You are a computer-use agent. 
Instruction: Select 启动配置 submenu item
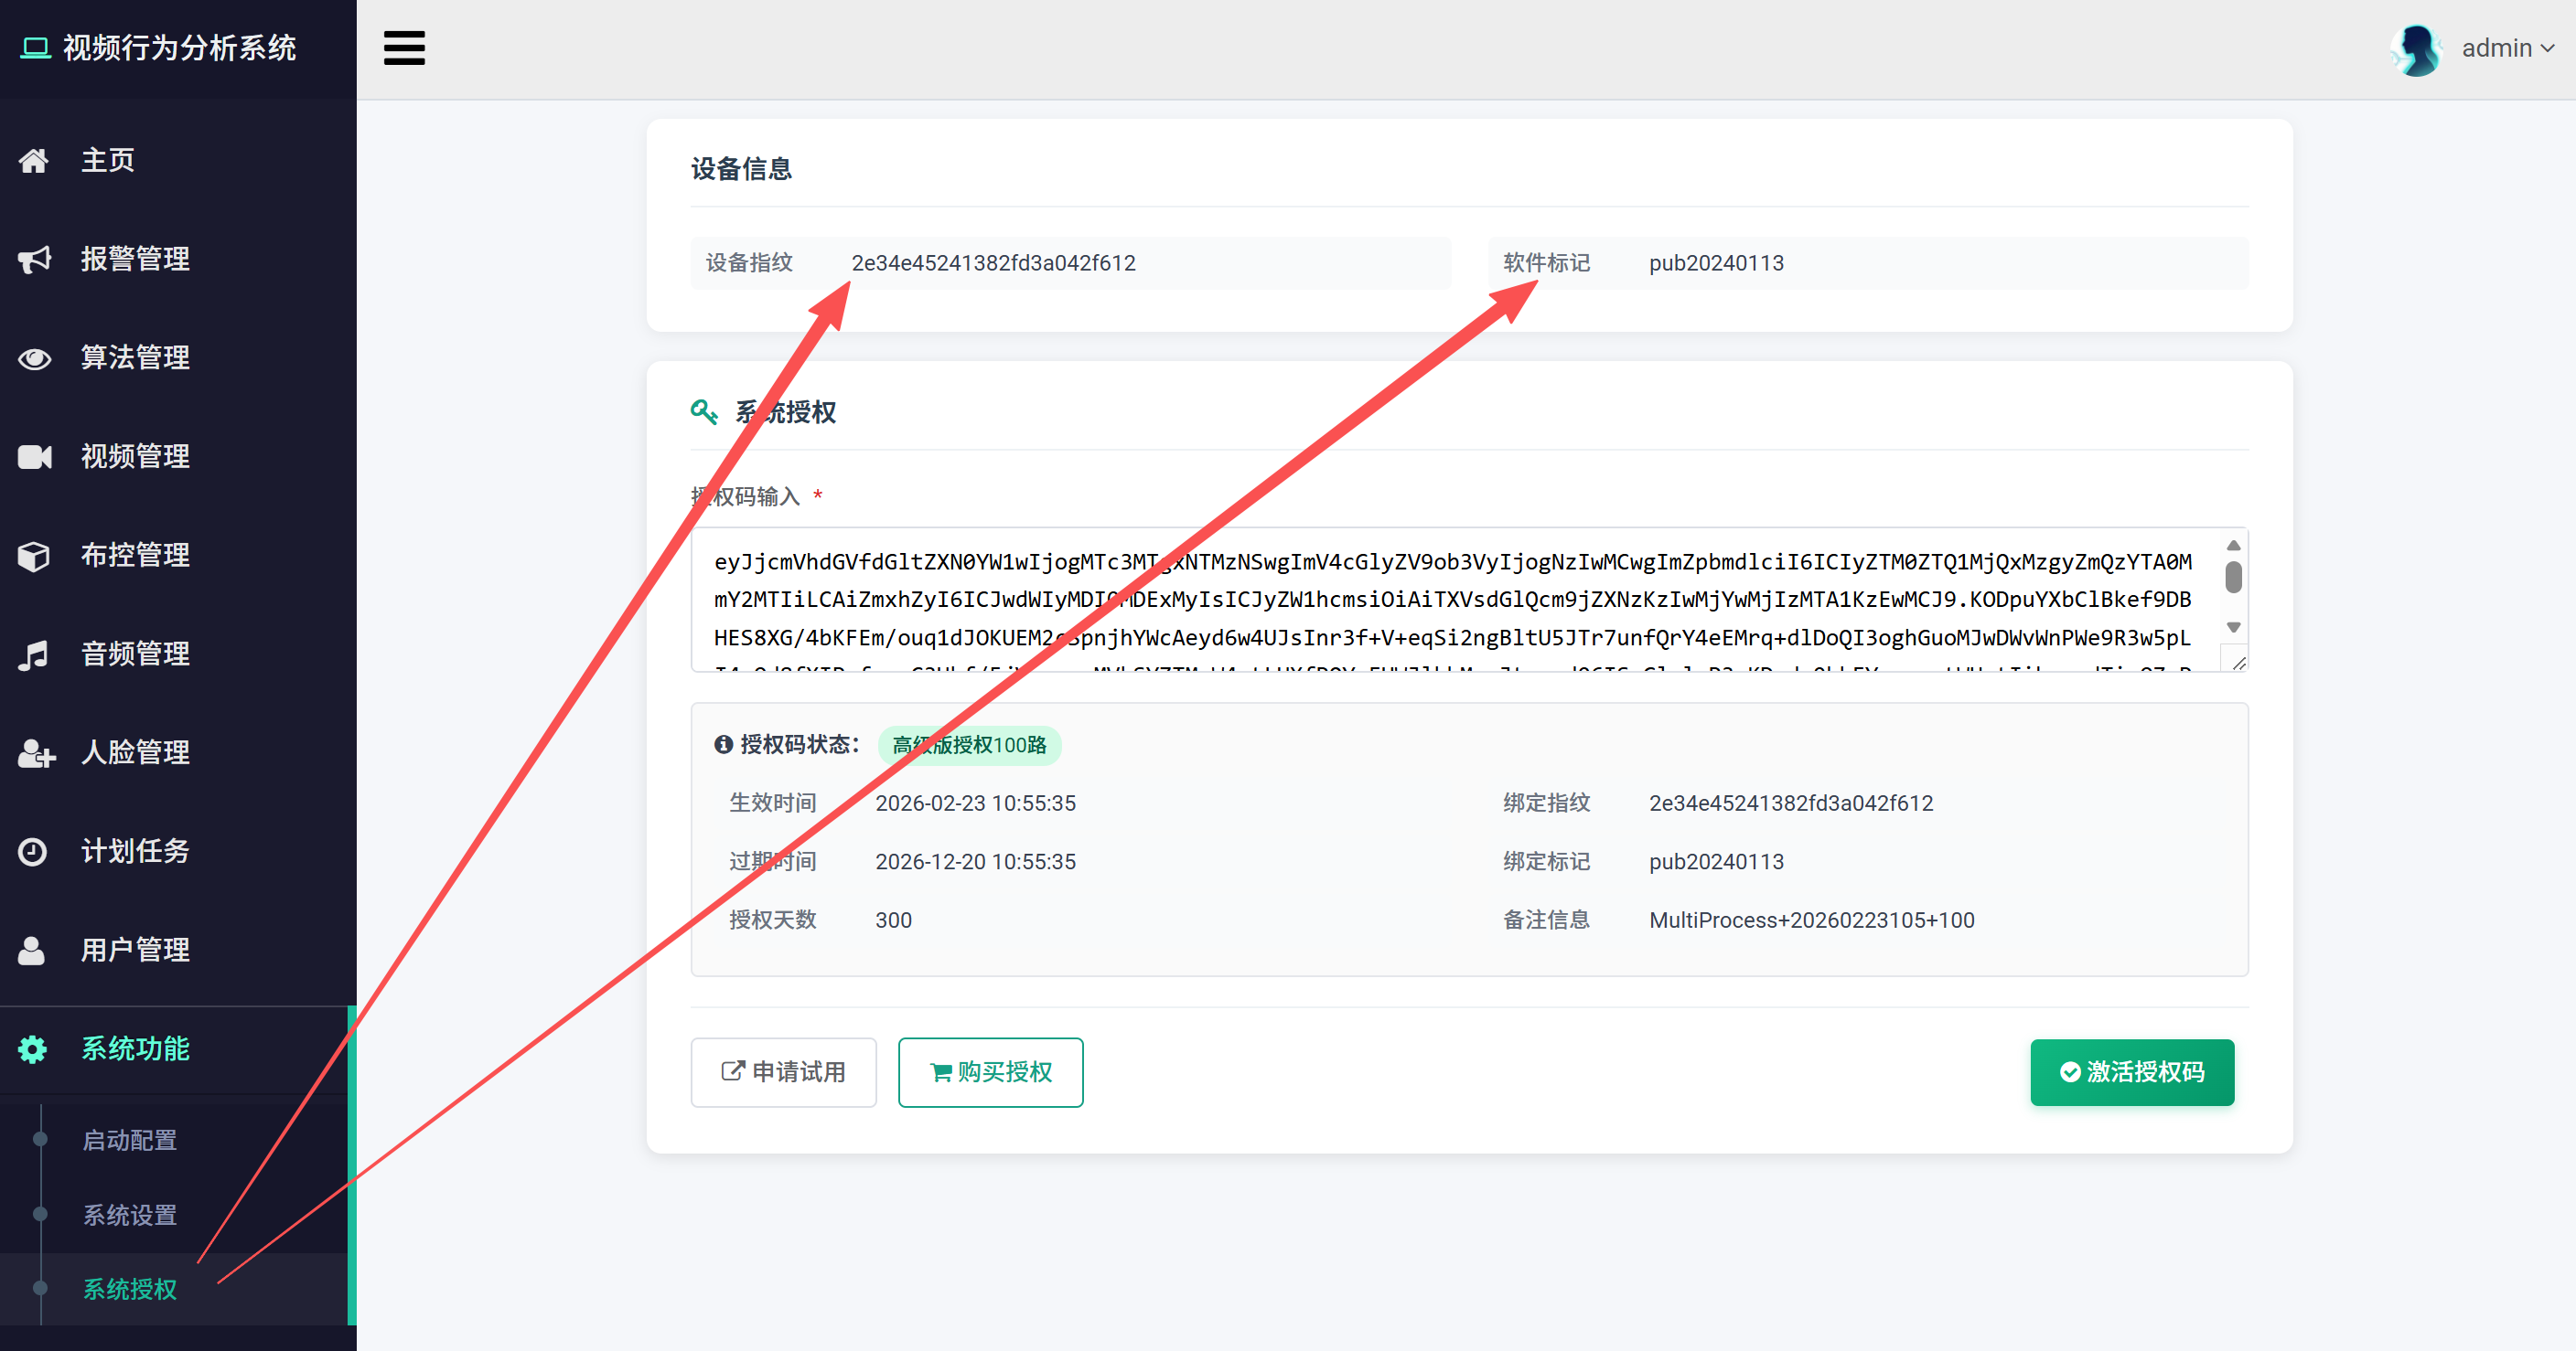129,1140
